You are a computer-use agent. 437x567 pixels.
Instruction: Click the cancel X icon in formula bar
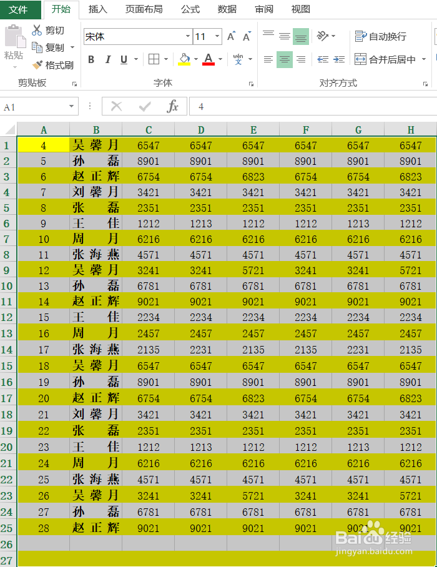pyautogui.click(x=116, y=106)
